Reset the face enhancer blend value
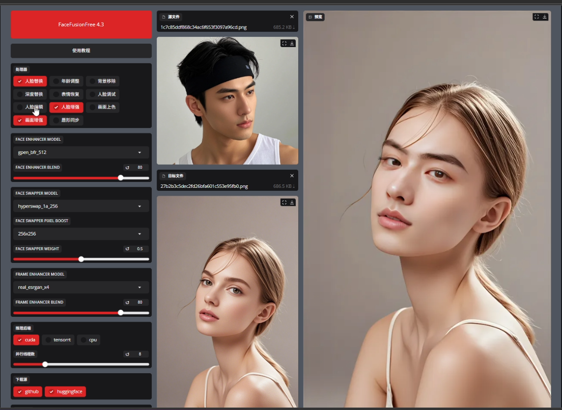562x410 pixels. 128,168
